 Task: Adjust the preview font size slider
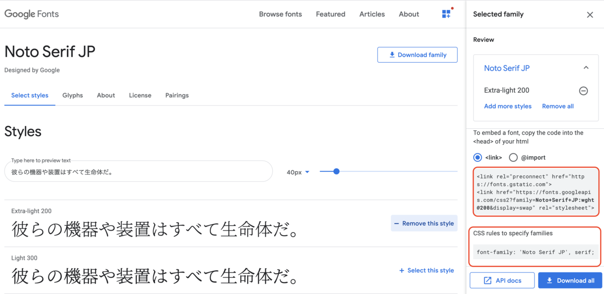pyautogui.click(x=336, y=171)
